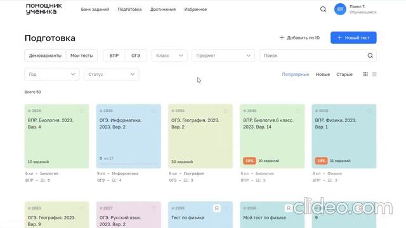Click the person icon on Мой тест по физике card

pos(289,208)
